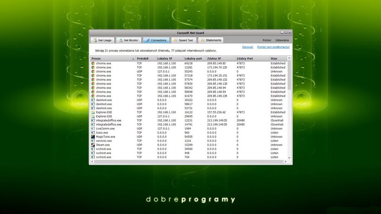Click the horizontal scrollbar thumb

click(189, 161)
